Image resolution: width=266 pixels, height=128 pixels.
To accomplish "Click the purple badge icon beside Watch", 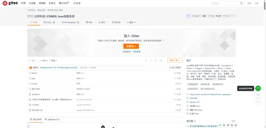I will tap(188, 16).
